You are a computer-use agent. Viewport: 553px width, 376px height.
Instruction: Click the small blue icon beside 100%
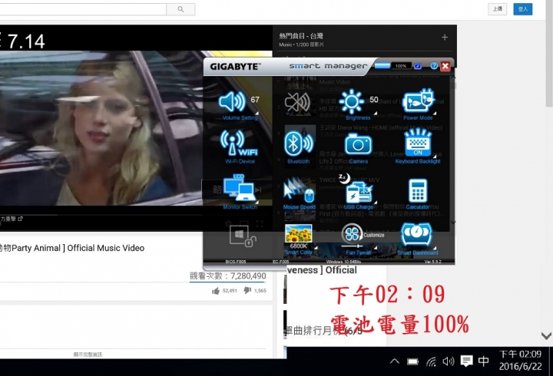(418, 66)
